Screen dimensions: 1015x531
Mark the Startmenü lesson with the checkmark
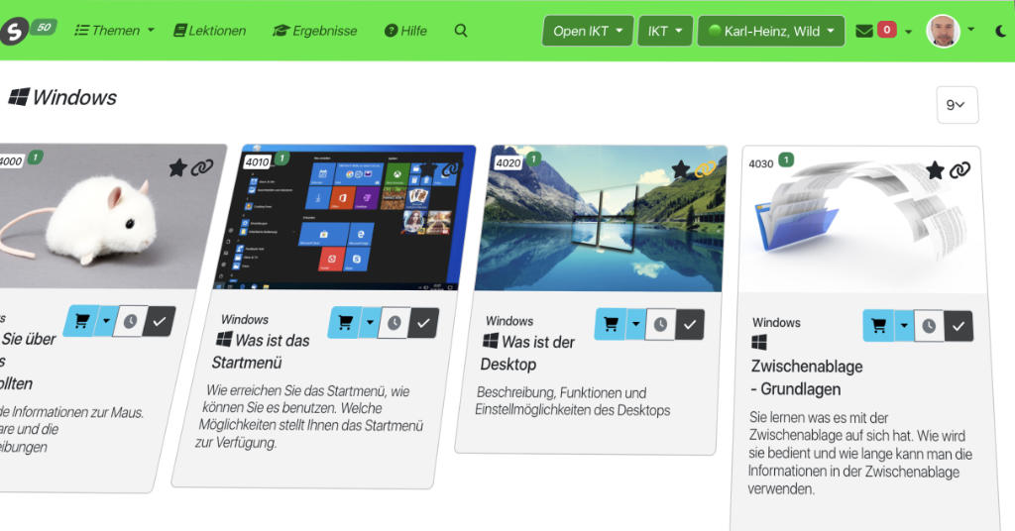424,322
